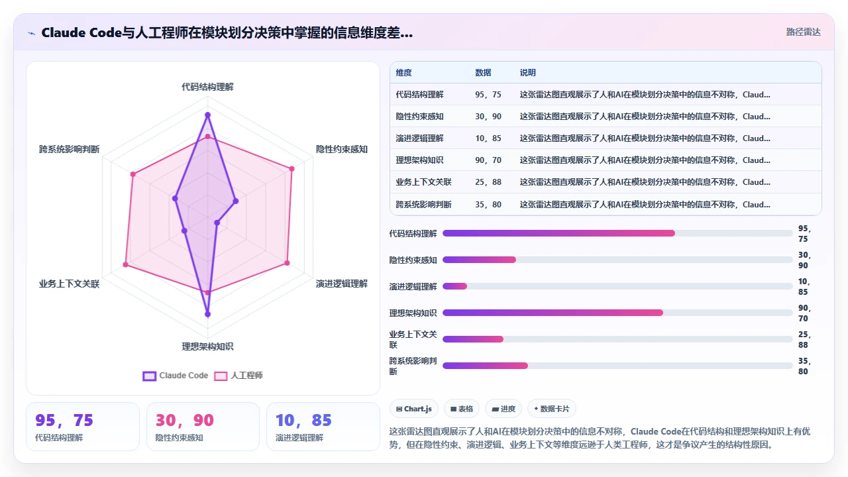
Task: Select the 业务上下文关联 table row cell
Action: [x=423, y=182]
